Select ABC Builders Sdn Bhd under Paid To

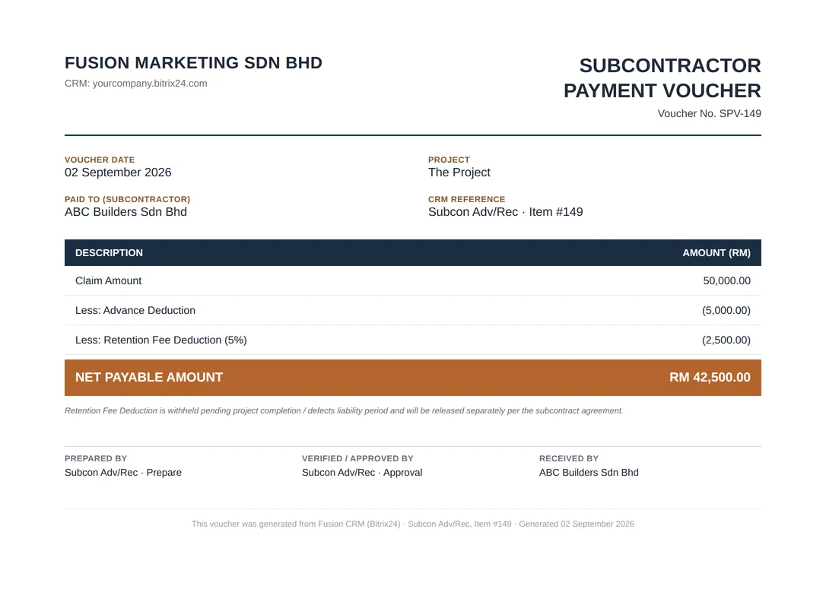126,211
